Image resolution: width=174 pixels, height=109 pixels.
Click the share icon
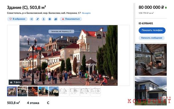pos(32,19)
